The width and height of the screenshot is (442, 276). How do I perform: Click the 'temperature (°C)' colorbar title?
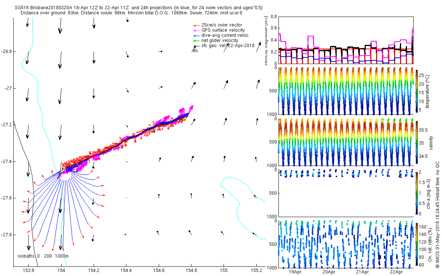[x=428, y=91]
